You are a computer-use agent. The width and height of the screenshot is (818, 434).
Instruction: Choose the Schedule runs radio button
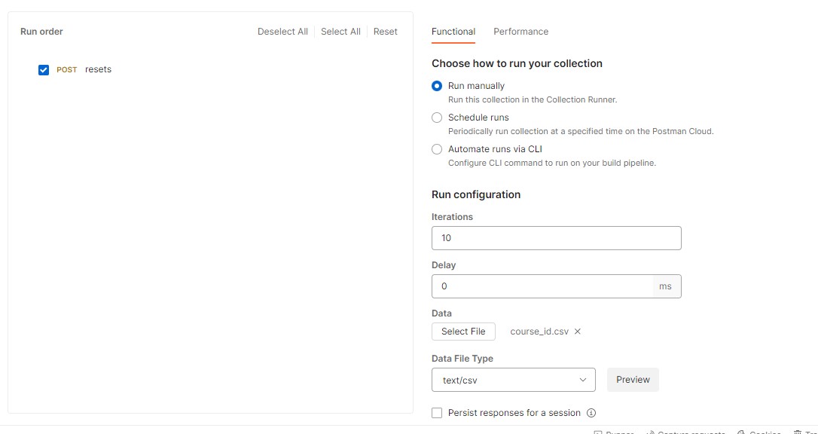click(437, 118)
